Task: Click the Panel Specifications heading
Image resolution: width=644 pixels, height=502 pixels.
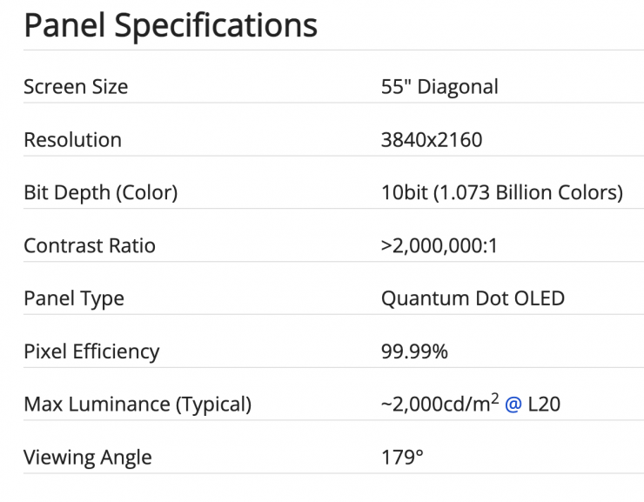Action: tap(171, 26)
